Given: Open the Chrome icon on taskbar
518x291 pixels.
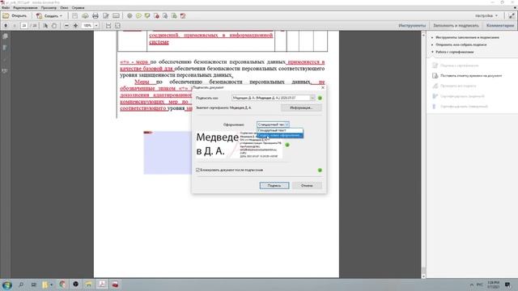Looking at the screenshot, I should coord(62,285).
